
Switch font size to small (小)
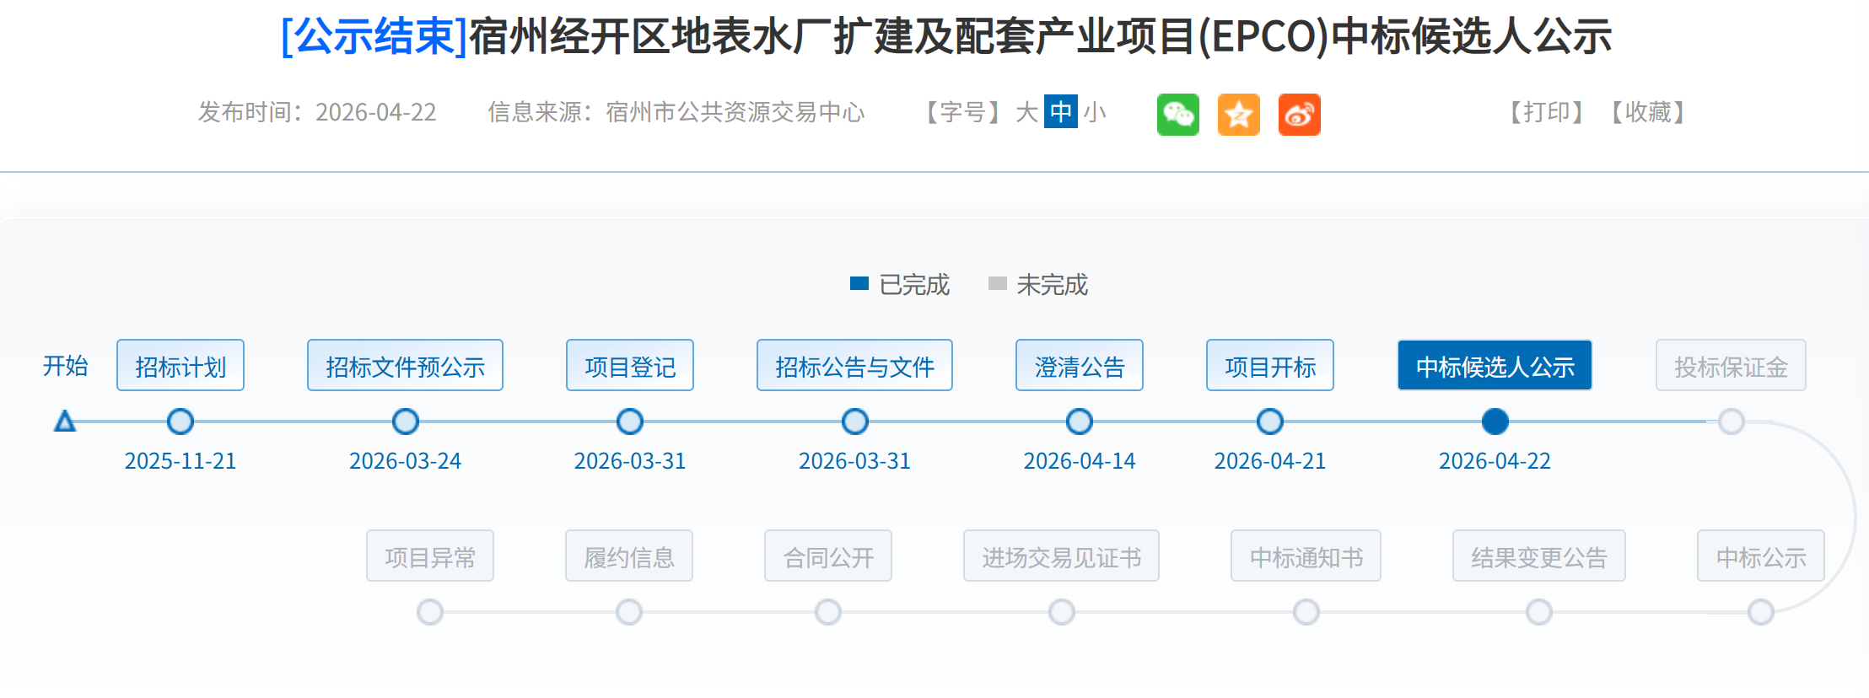coord(1094,112)
